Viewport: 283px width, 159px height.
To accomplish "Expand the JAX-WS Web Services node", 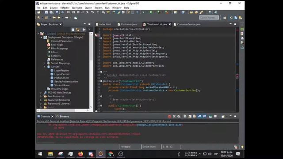I will (41, 93).
